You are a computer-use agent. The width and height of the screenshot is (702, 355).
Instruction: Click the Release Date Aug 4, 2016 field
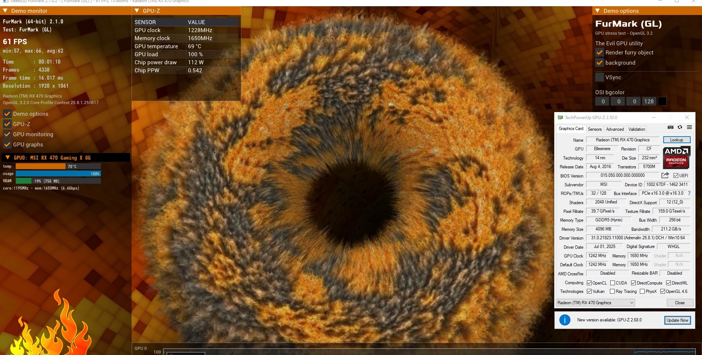(x=600, y=167)
